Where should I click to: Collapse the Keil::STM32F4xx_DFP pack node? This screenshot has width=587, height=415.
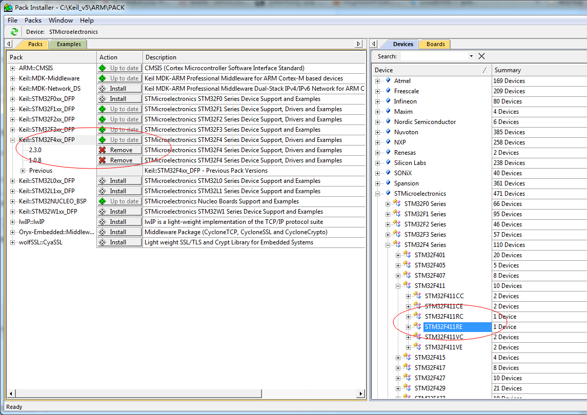[12, 140]
